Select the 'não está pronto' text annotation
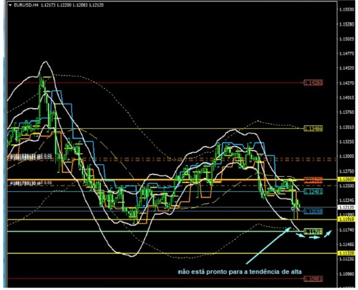 pyautogui.click(x=239, y=272)
